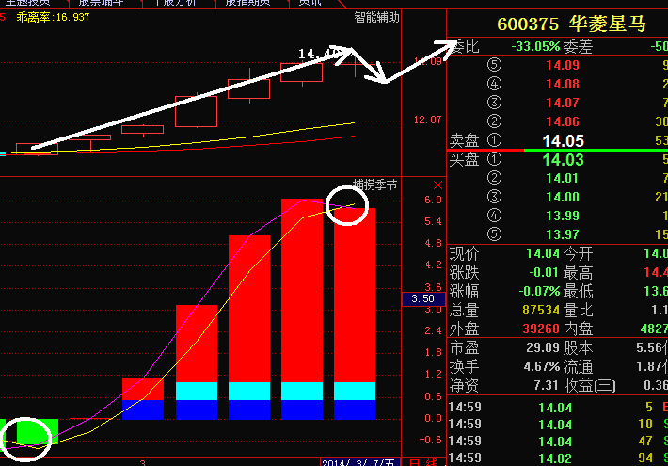
Task: Click buy price 13.97
Action: pyautogui.click(x=563, y=234)
